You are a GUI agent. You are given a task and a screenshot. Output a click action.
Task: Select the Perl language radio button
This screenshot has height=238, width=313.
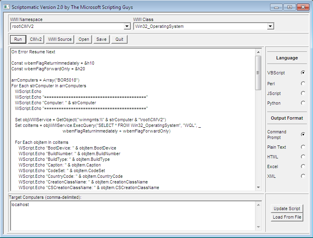tap(303, 84)
